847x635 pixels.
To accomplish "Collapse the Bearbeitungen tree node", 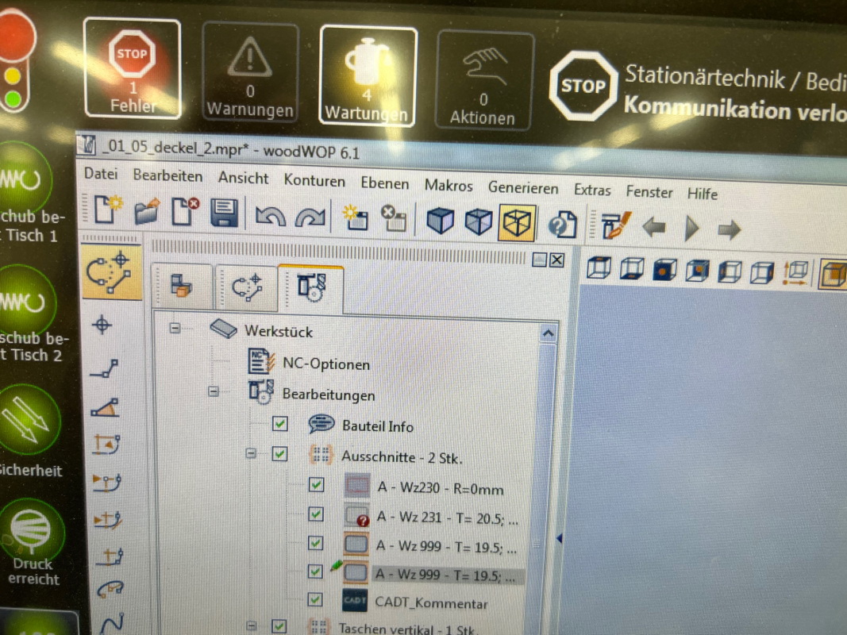I will click(x=213, y=391).
